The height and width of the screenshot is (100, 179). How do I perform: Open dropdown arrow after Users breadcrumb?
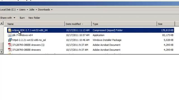click(x=27, y=10)
